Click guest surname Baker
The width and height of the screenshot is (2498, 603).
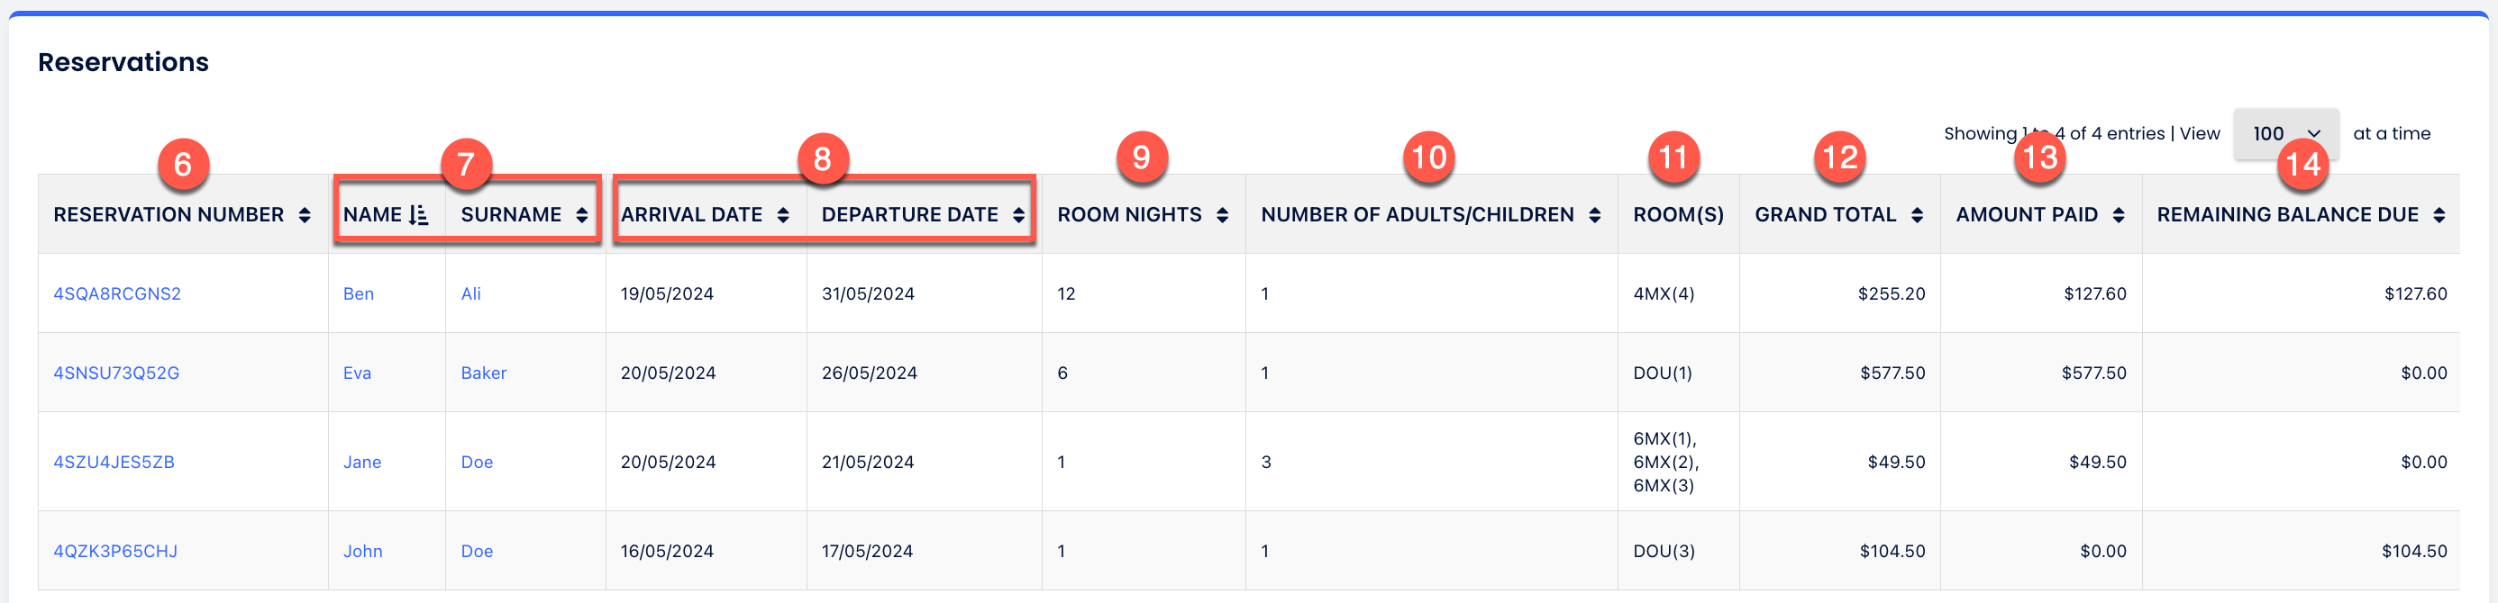(x=483, y=373)
